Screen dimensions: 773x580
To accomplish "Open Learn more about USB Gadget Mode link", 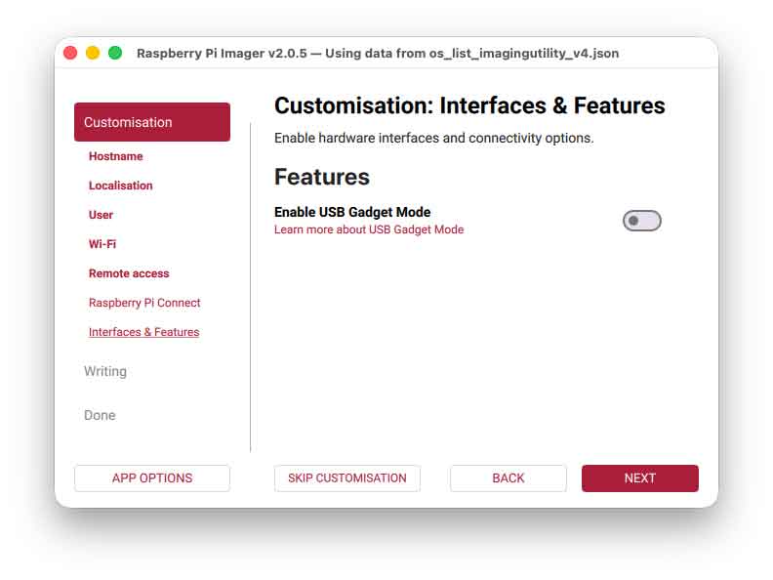I will point(368,230).
